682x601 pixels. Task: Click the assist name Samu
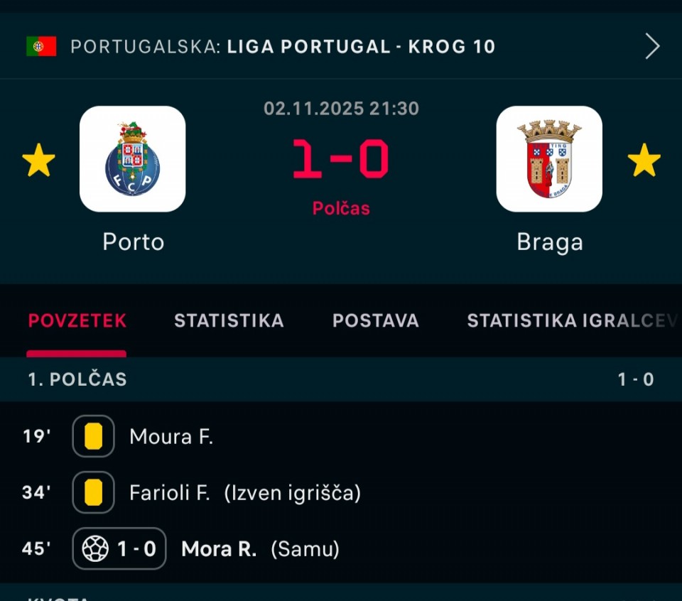pos(305,549)
